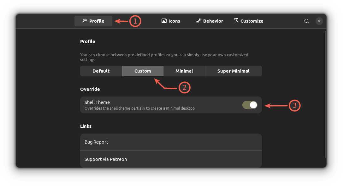
Task: Click the red circled number 3 marker
Action: click(294, 106)
